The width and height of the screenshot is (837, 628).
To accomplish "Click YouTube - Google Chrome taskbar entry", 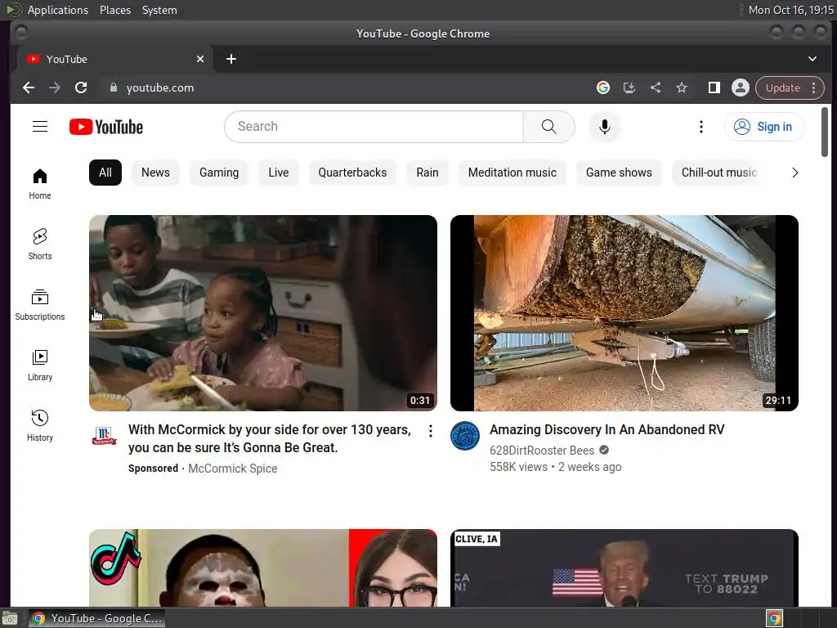I will coord(96,618).
